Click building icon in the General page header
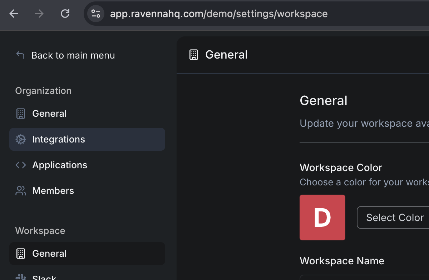Image resolution: width=429 pixels, height=280 pixels. pyautogui.click(x=193, y=55)
